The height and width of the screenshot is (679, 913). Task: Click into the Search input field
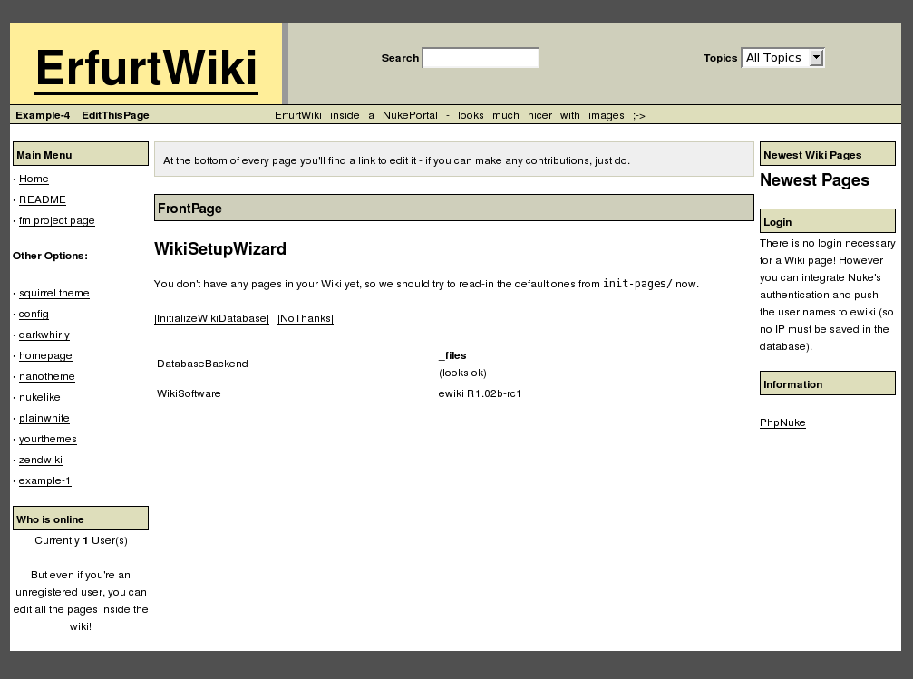tap(481, 58)
